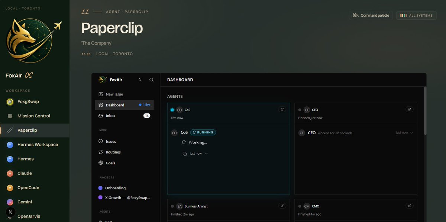
Task: Click the Inbox tray icon
Action: (101, 116)
